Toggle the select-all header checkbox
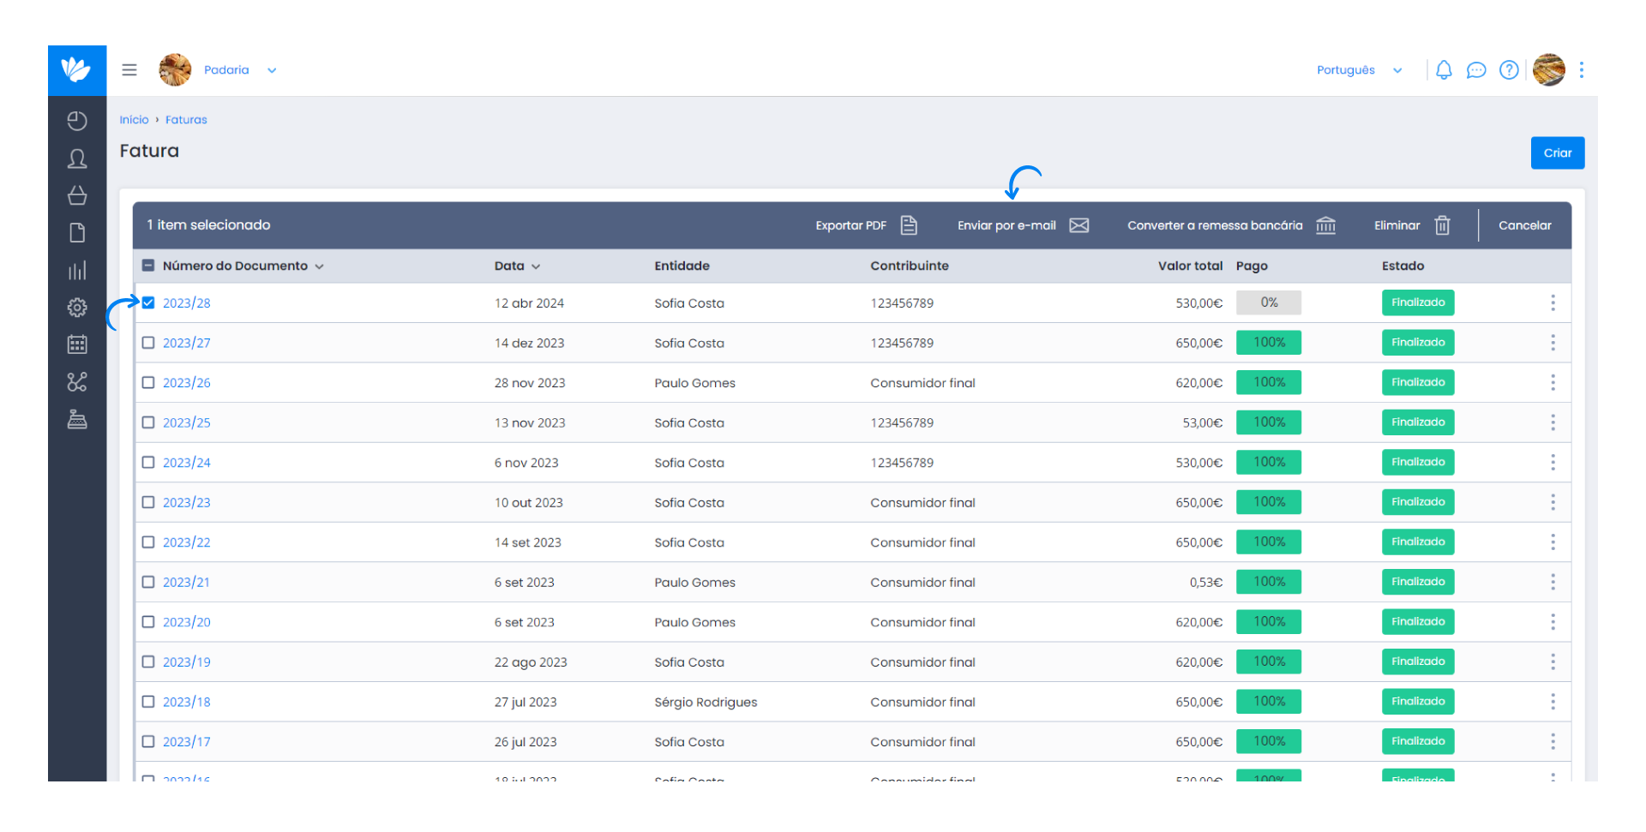The height and width of the screenshot is (832, 1646). tap(148, 266)
